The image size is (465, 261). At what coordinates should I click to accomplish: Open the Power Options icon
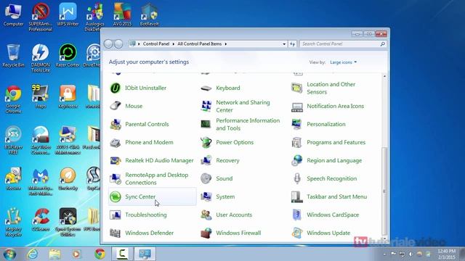tap(206, 142)
